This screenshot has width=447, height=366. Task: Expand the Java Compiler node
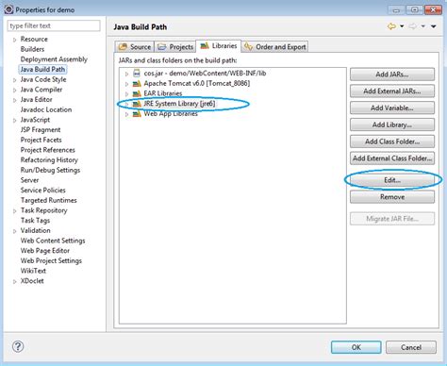coord(14,90)
